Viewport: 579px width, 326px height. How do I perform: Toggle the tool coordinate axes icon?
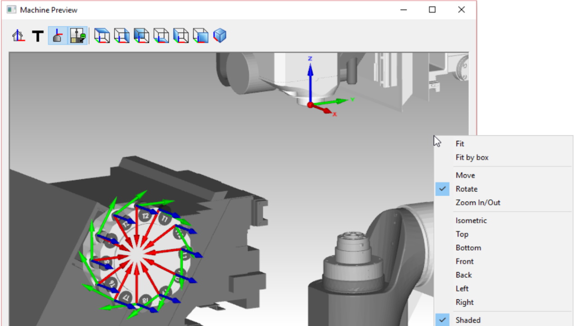[57, 36]
